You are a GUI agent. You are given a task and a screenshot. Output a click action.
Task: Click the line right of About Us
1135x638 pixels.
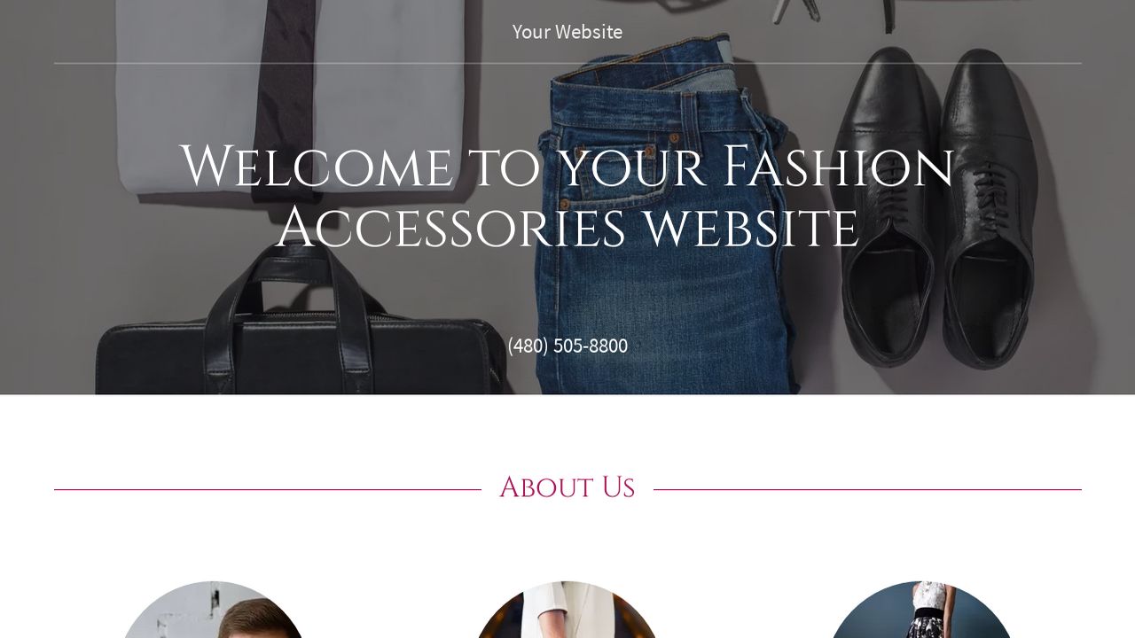867,489
